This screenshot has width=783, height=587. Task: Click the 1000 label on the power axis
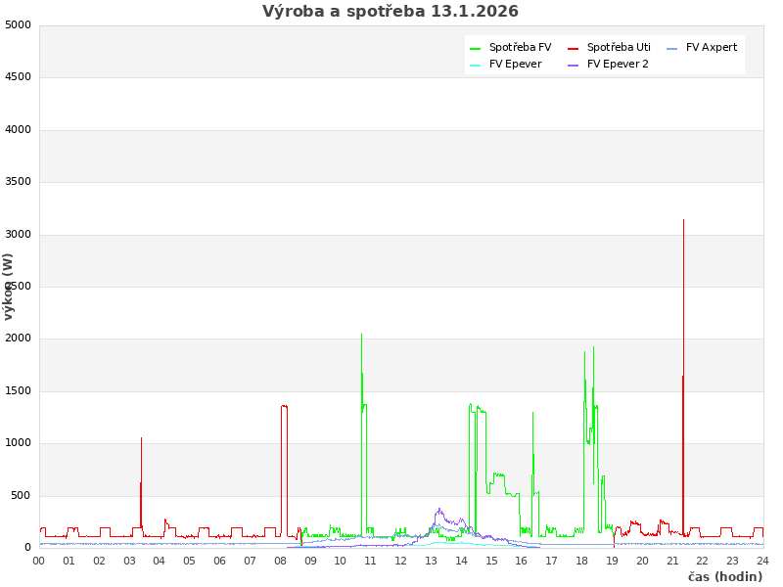coord(18,443)
